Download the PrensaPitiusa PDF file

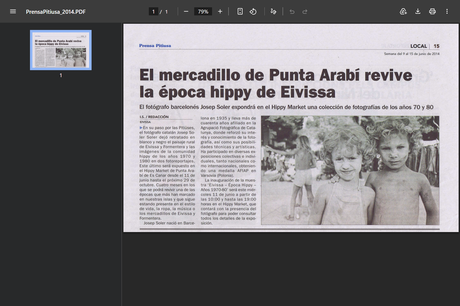point(418,12)
